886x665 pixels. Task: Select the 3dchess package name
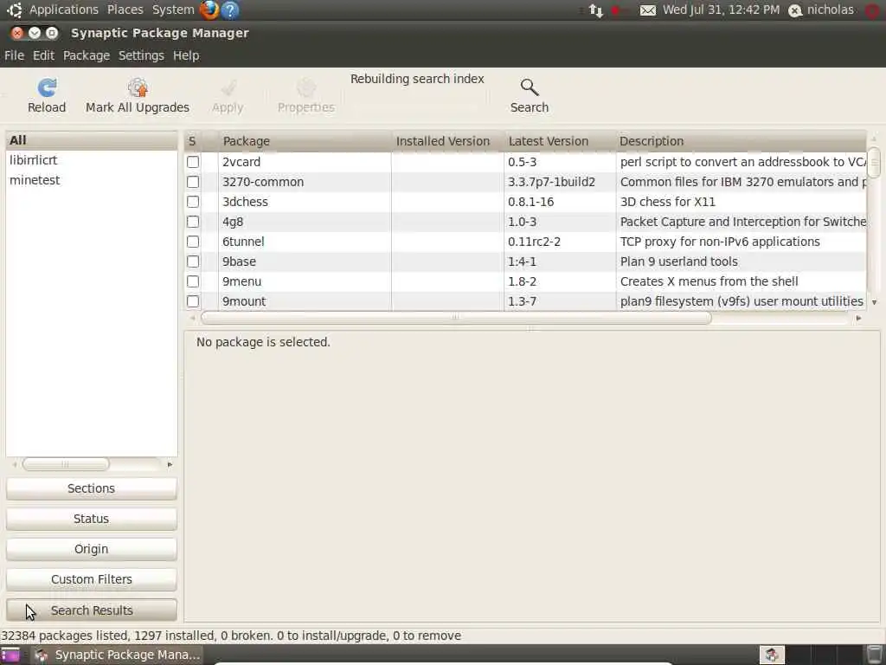point(245,202)
